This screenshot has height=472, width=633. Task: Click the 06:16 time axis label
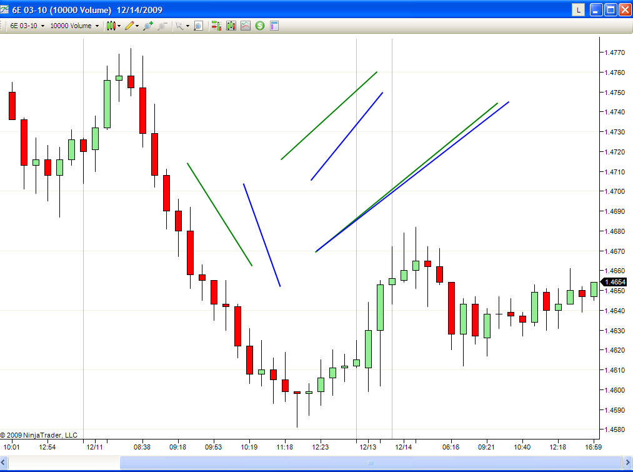pos(451,447)
